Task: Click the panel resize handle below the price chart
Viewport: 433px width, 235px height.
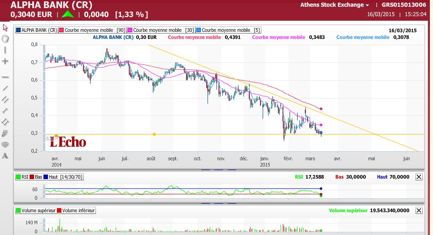Action: coord(219,170)
